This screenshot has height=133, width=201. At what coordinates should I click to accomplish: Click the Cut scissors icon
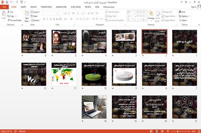tap(9, 12)
